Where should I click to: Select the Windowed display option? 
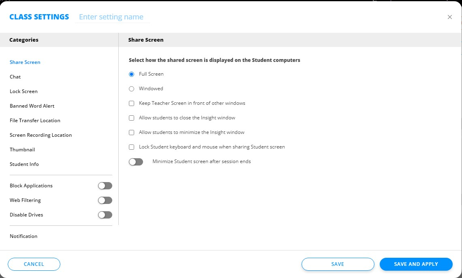point(131,89)
